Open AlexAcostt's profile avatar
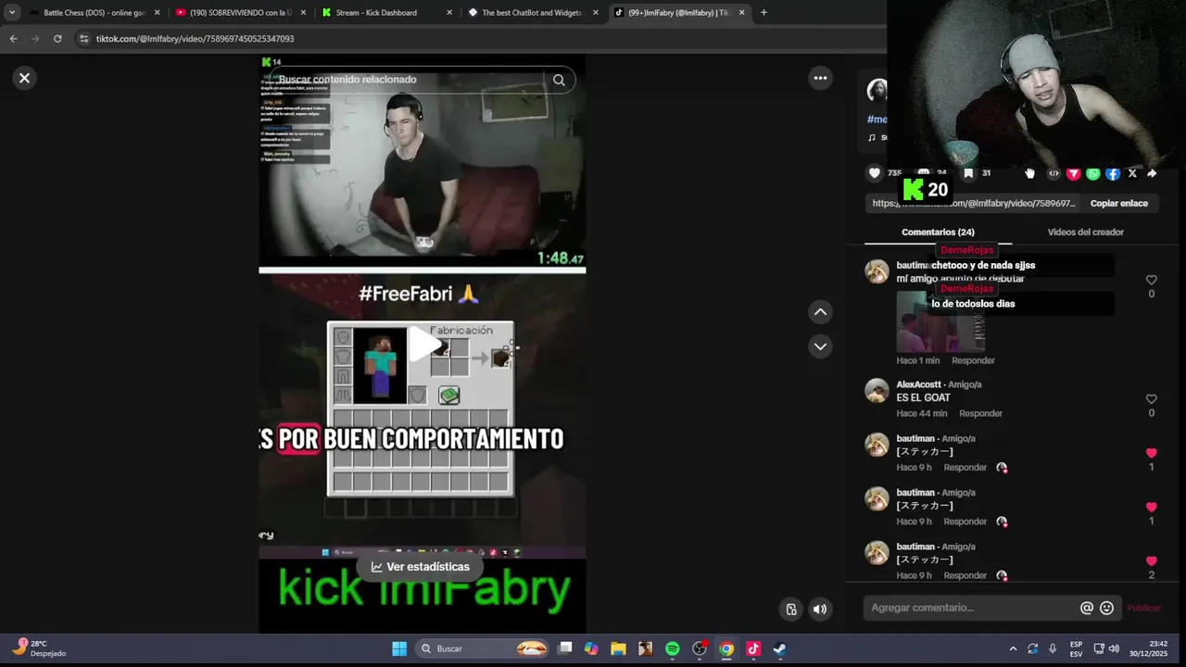 pyautogui.click(x=877, y=391)
